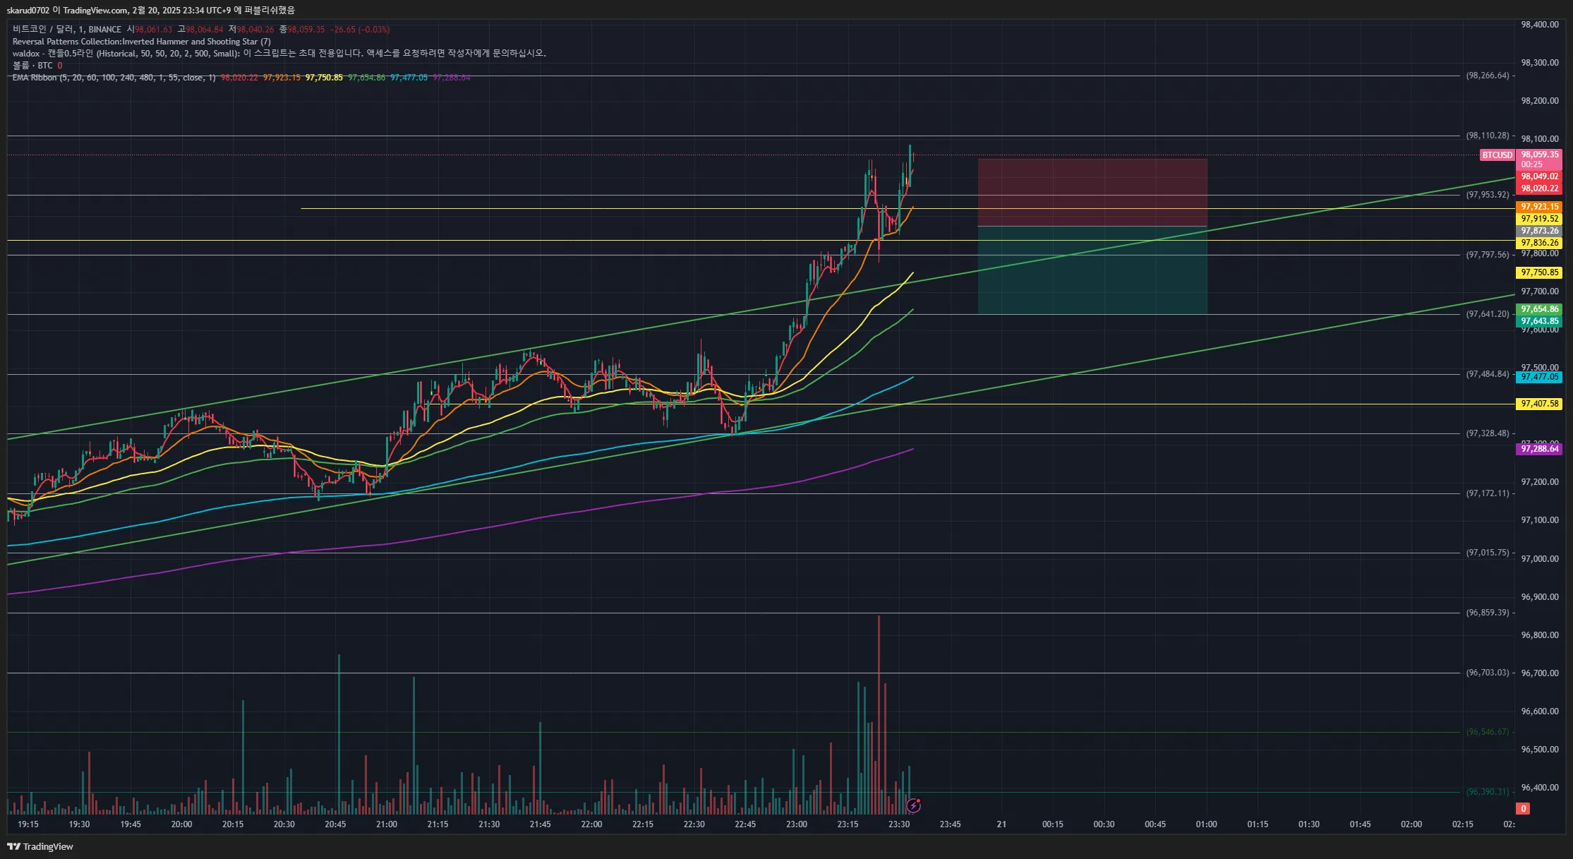
Task: Click the green 97,654.86 price axis label
Action: click(x=1540, y=309)
